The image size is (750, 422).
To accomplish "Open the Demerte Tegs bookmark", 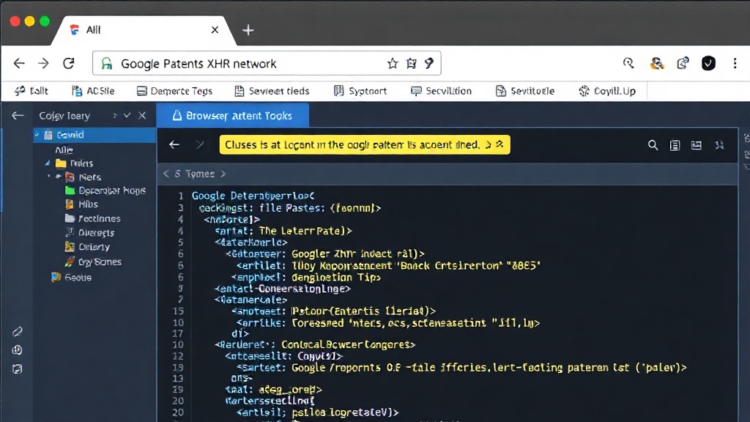I will point(174,91).
